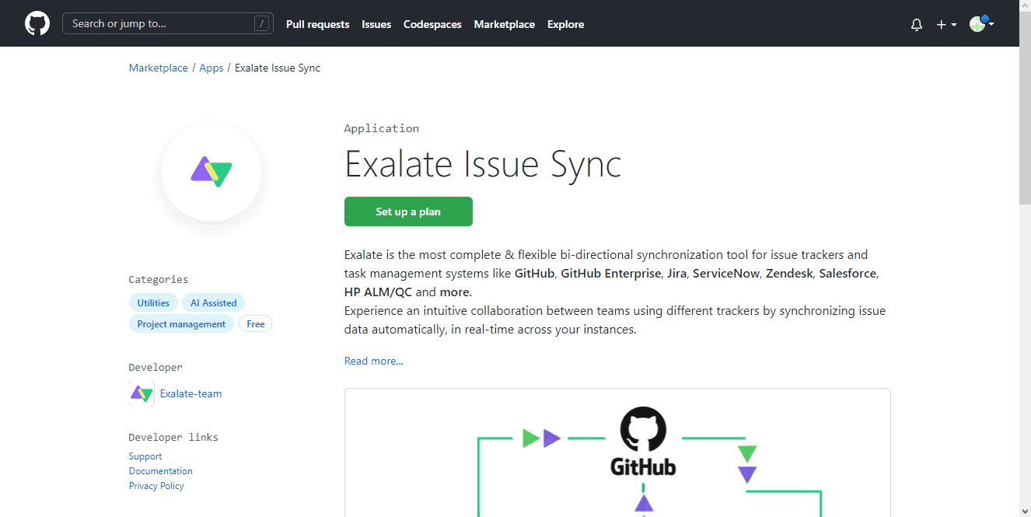Click the Exalate Issue Sync app logo
The width and height of the screenshot is (1031, 517).
coord(211,173)
